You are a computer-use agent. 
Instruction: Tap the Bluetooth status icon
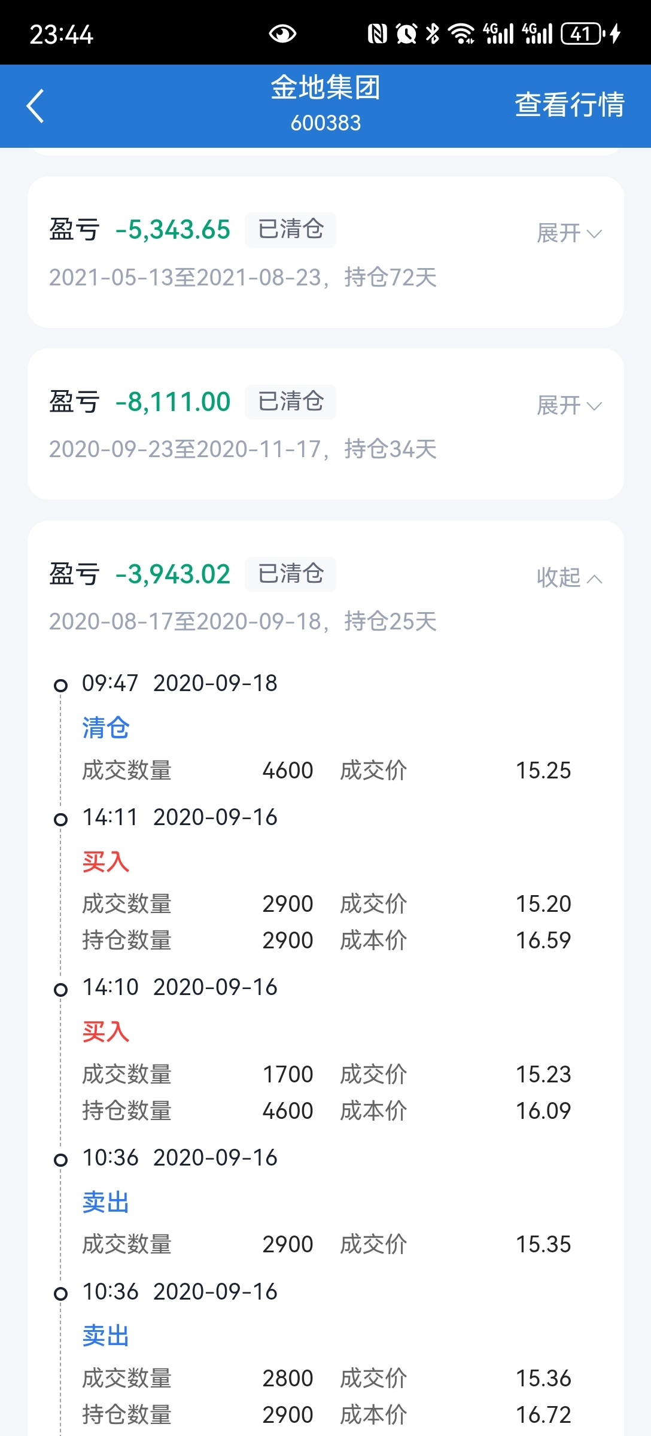coord(432,34)
